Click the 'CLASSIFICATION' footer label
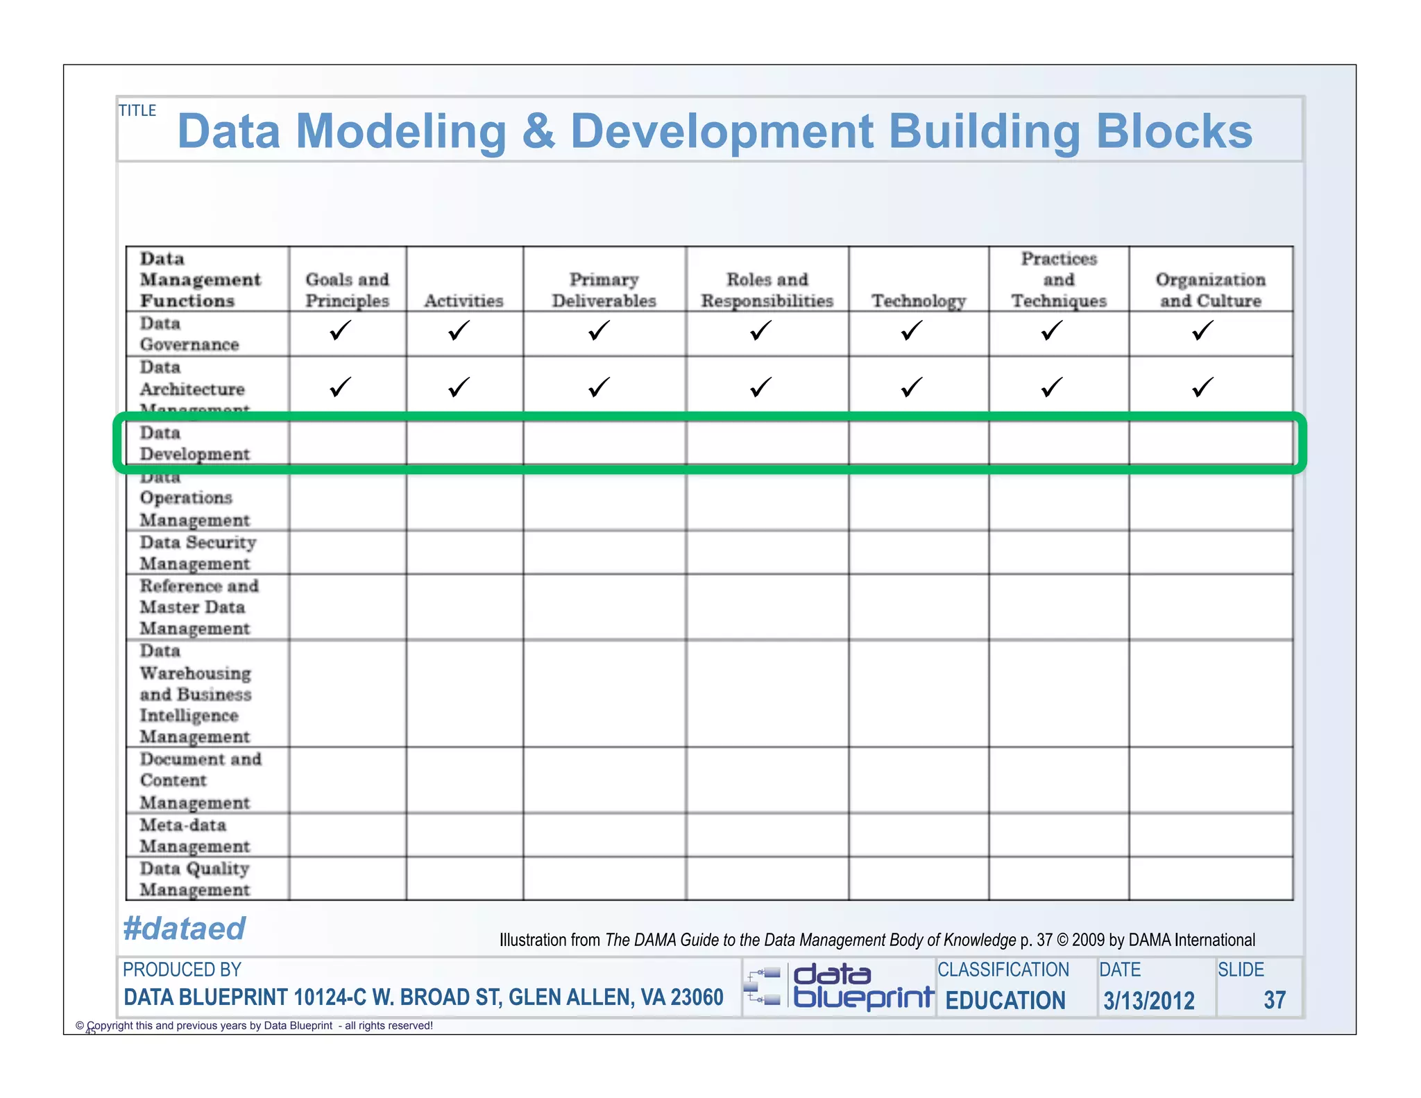 tap(1003, 970)
